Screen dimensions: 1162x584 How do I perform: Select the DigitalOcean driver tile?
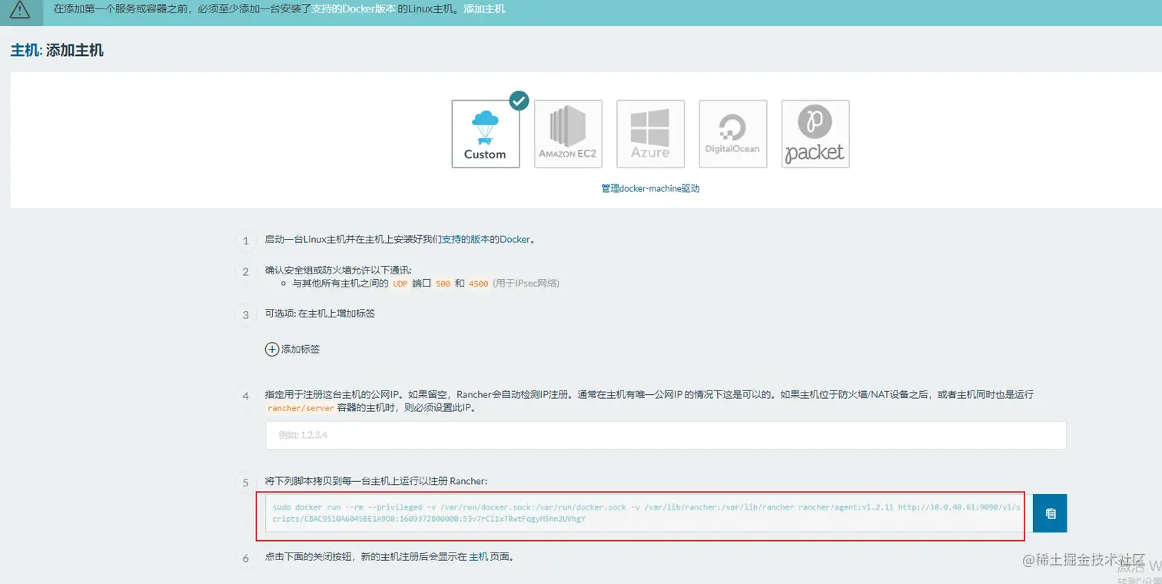732,134
